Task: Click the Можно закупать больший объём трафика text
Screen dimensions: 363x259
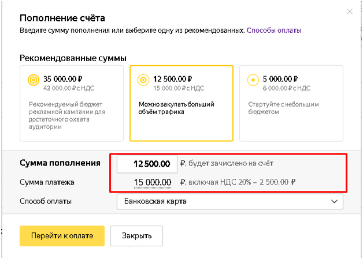Action: [176, 108]
